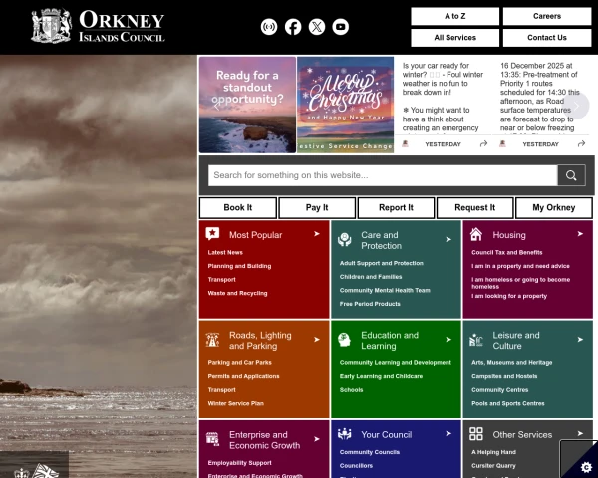This screenshot has height=478, width=598.
Task: Expand Education and Learning arrow
Action: point(448,340)
